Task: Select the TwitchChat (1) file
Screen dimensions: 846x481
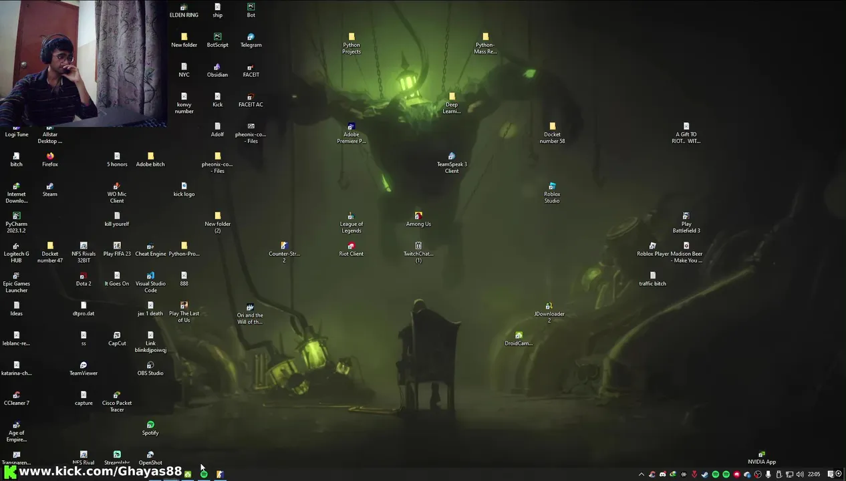Action: click(418, 253)
